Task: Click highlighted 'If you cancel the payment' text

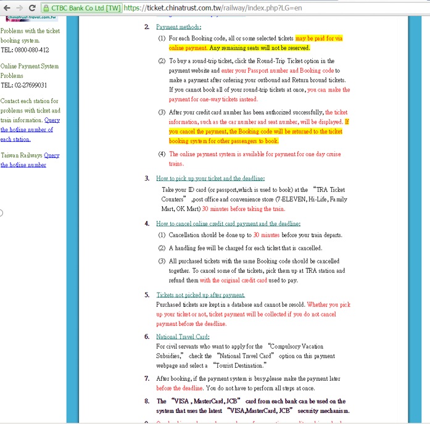Action: [x=259, y=131]
